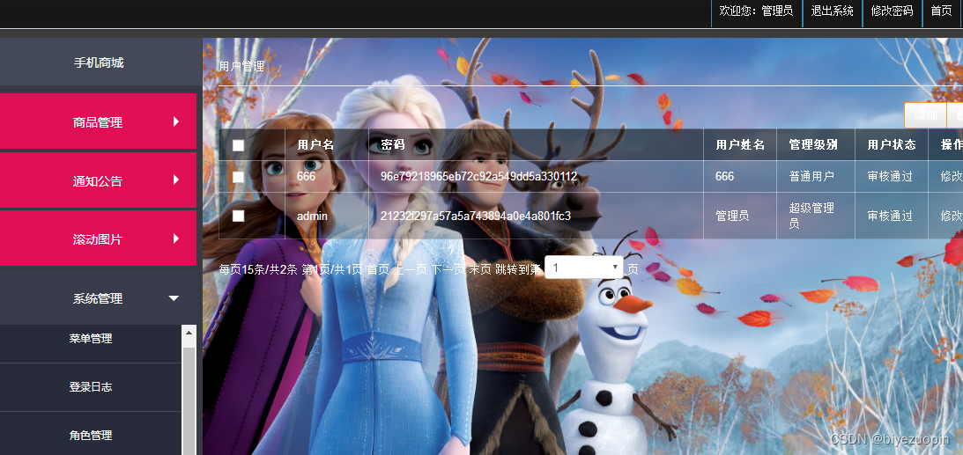Click the sidebar submenu scrollbar track
The width and height of the screenshot is (963, 455).
point(189,399)
